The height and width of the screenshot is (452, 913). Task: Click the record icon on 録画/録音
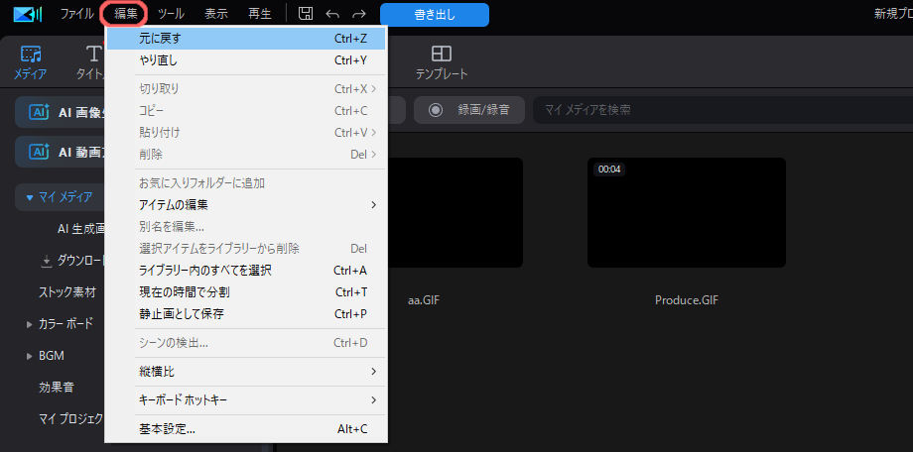coord(435,109)
